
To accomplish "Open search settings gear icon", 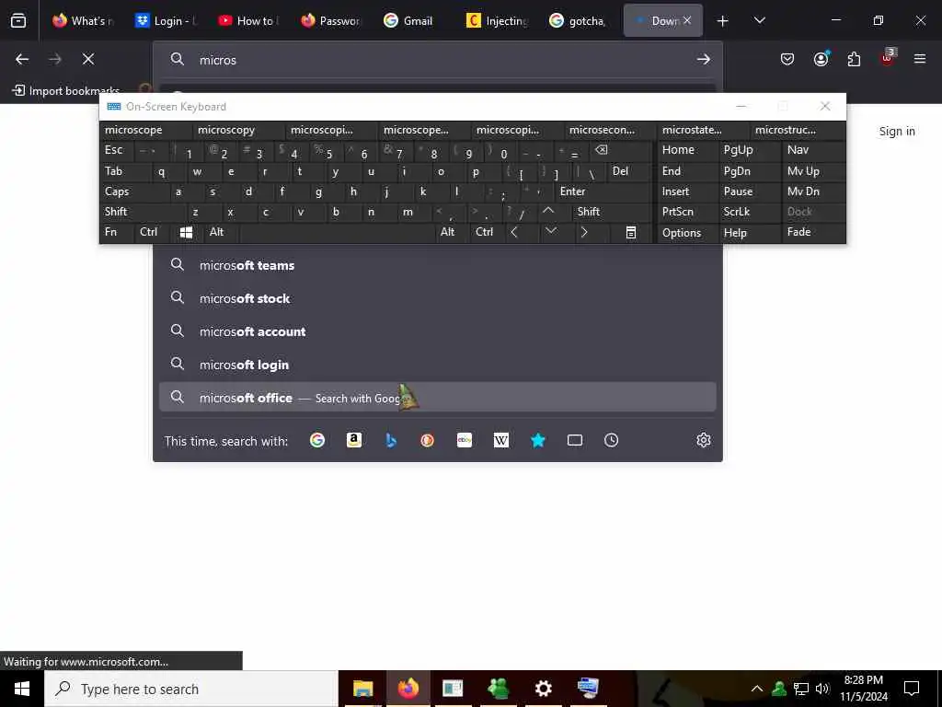I will point(704,440).
